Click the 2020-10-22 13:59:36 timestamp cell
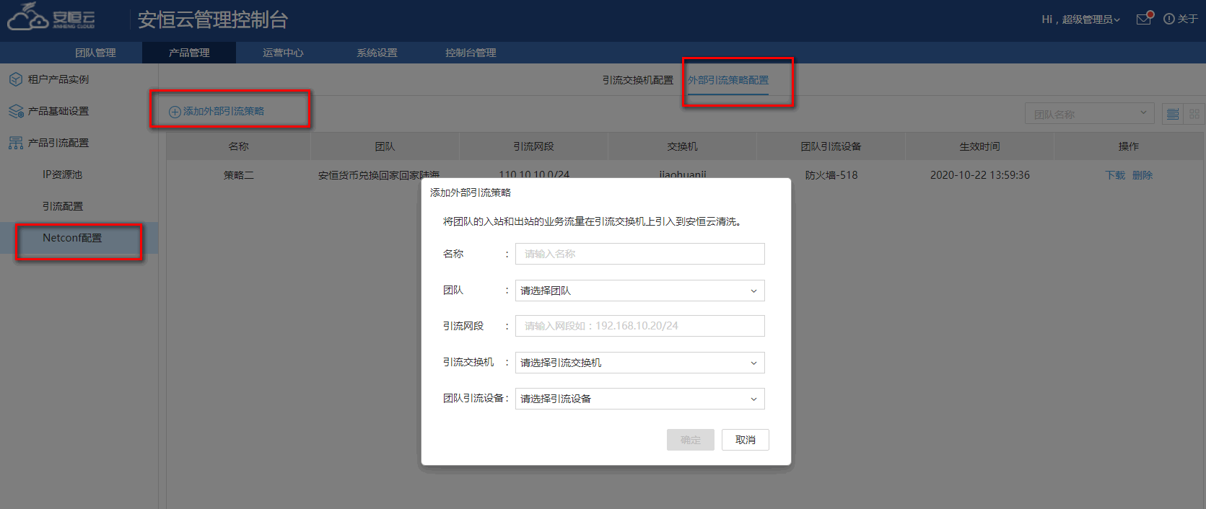This screenshot has width=1206, height=509. (980, 175)
